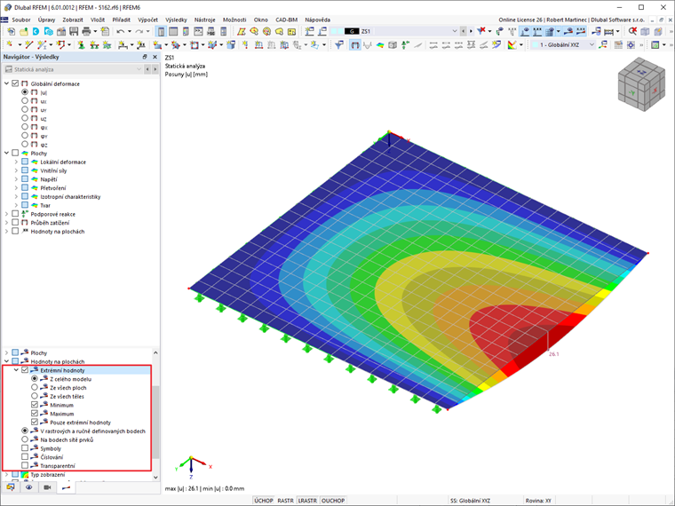Click the new model icon
The image size is (675, 506).
(x=11, y=31)
